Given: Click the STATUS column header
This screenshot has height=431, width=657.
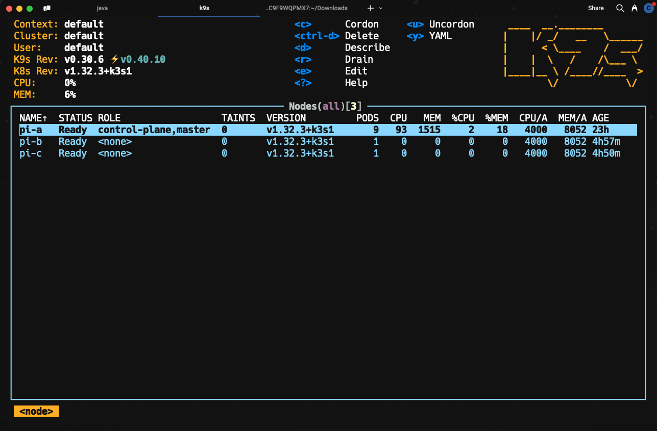Looking at the screenshot, I should tap(76, 118).
